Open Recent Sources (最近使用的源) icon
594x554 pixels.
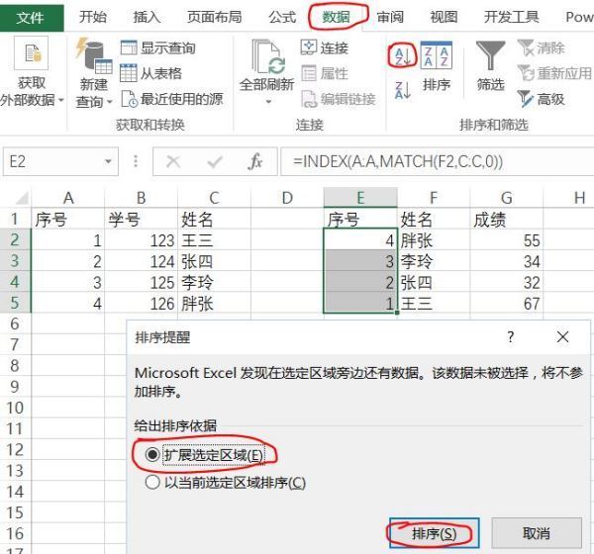pos(129,99)
